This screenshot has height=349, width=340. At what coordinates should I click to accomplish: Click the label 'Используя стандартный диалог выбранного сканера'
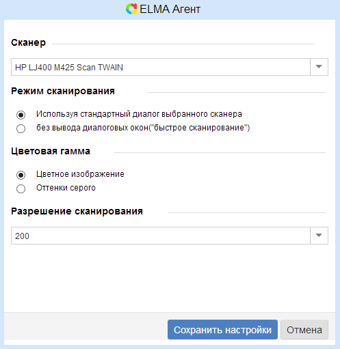[139, 114]
